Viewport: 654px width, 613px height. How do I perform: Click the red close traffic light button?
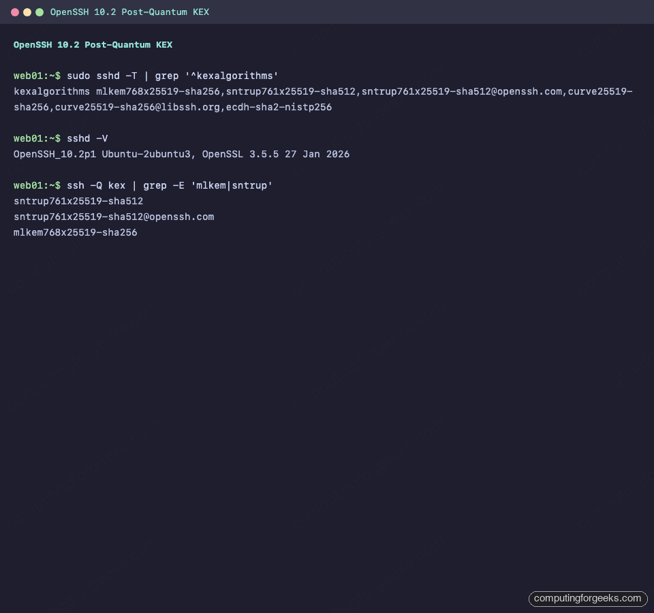(16, 12)
